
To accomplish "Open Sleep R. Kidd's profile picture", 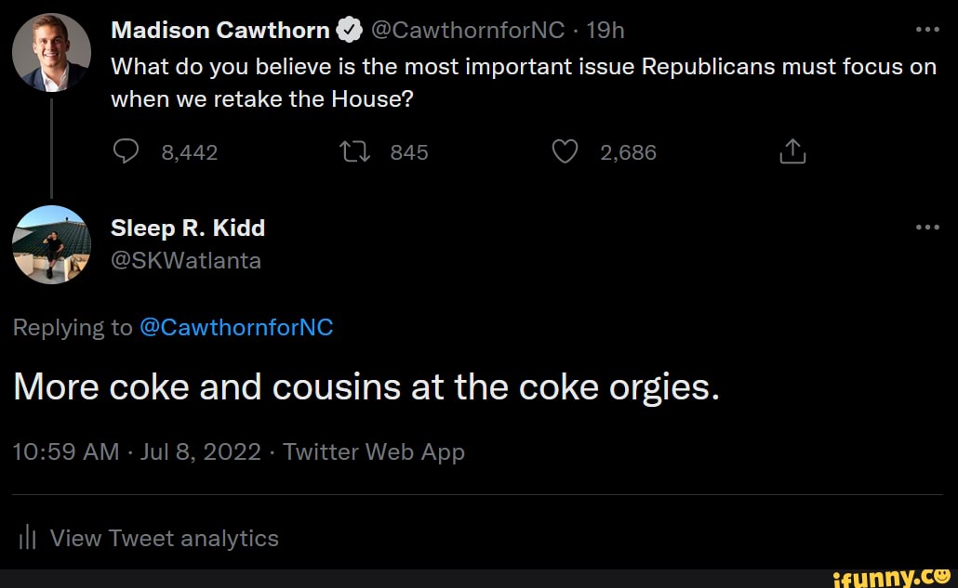I will (x=52, y=244).
